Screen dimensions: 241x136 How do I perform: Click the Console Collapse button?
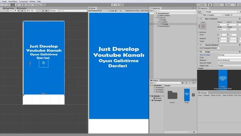206,95
